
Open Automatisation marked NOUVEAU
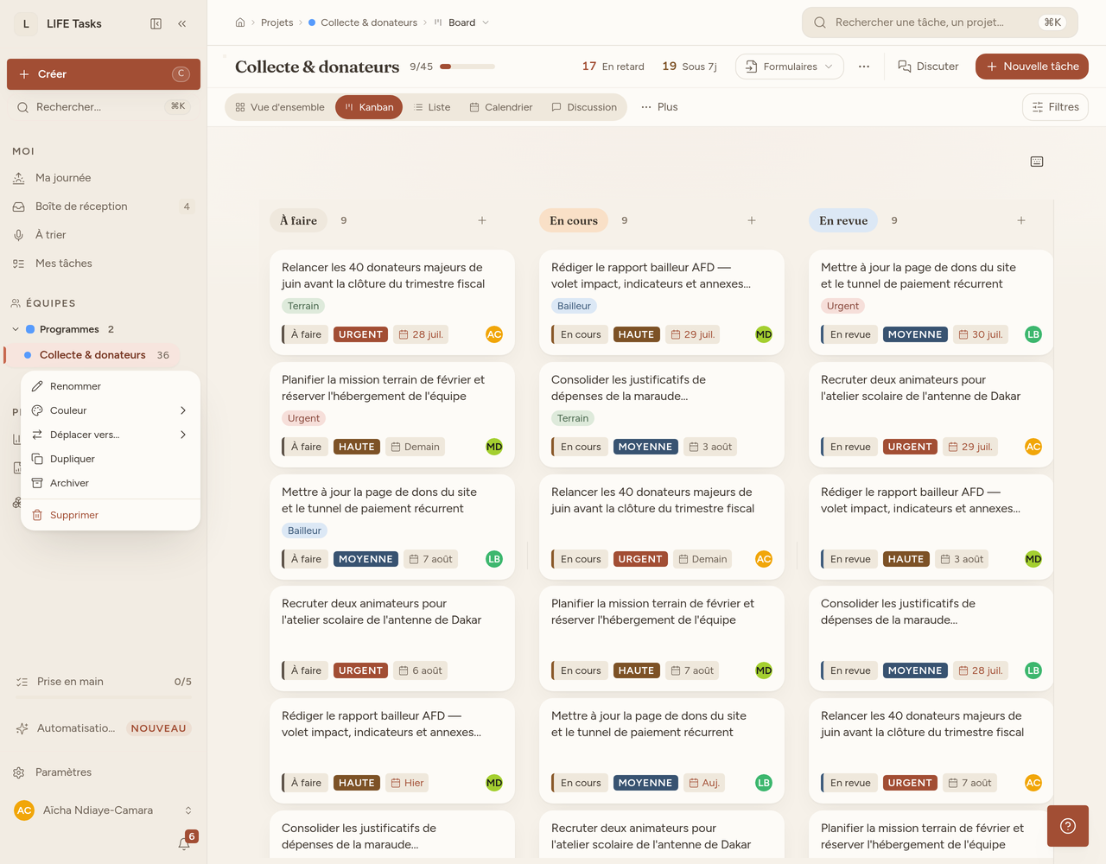click(104, 728)
